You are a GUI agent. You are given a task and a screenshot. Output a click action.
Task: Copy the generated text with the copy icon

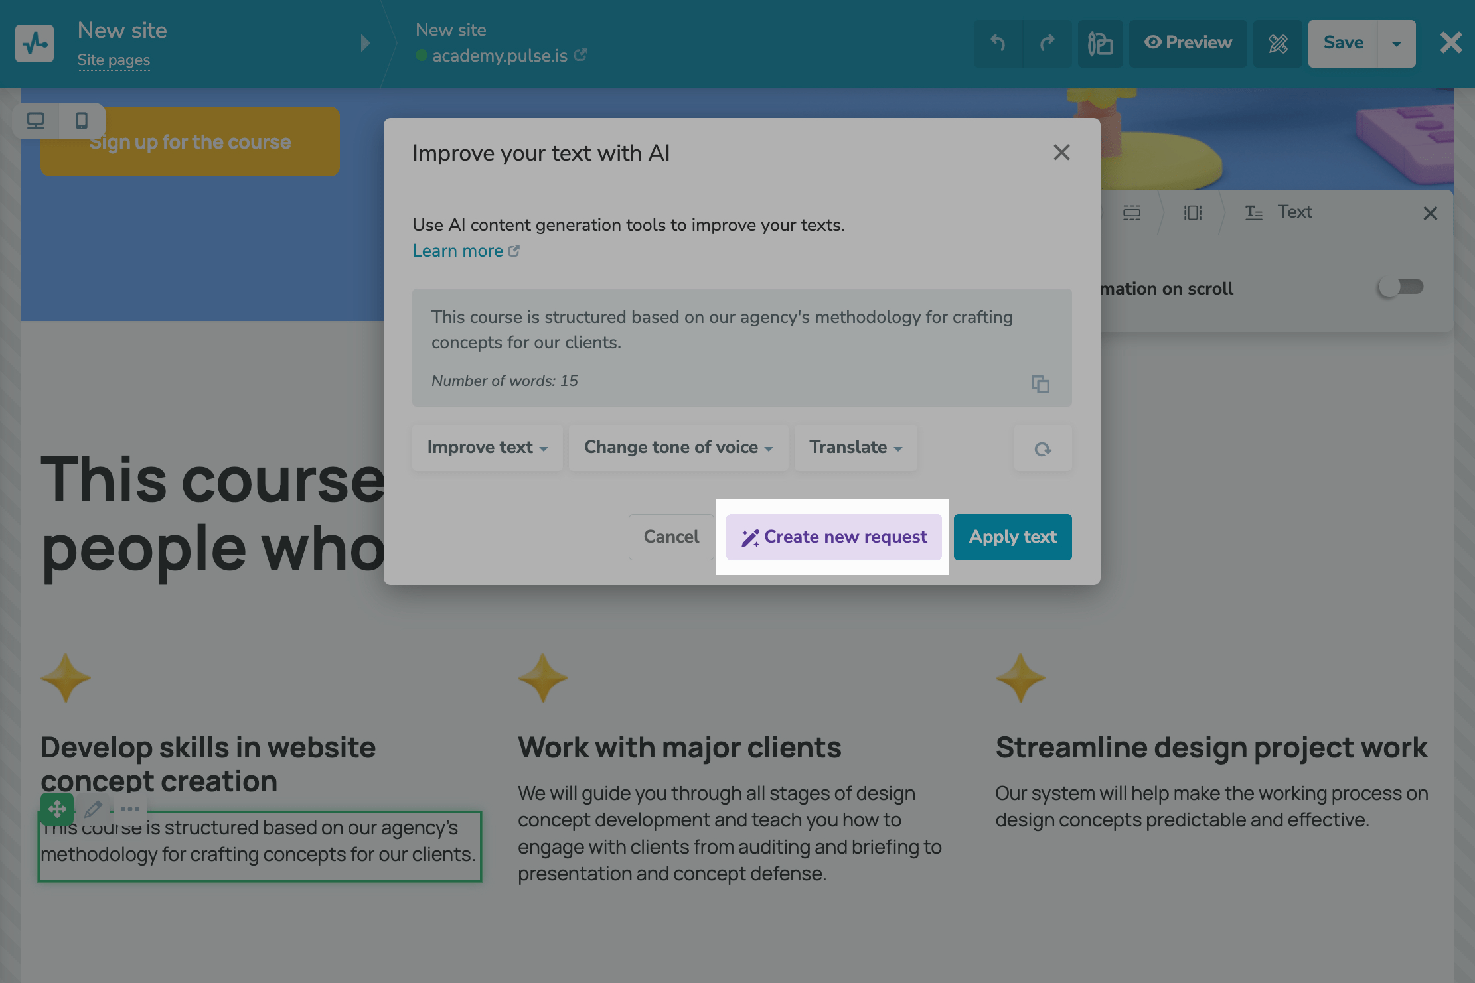(x=1040, y=384)
